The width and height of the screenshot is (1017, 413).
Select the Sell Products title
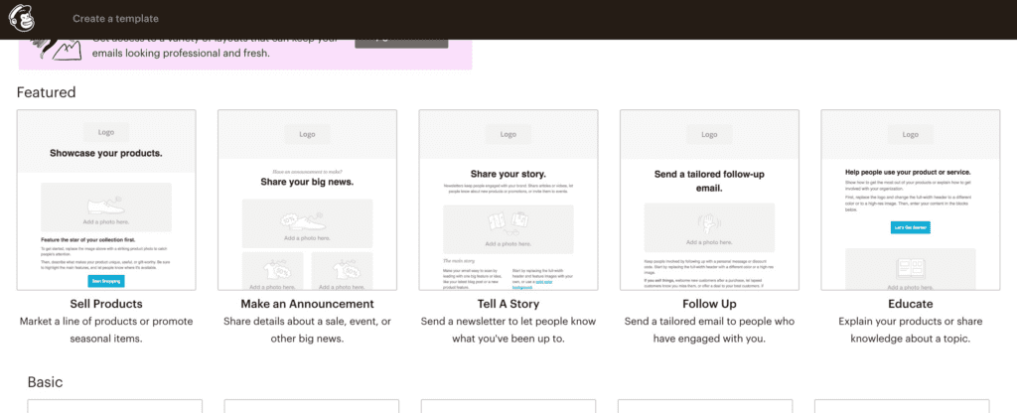click(106, 304)
